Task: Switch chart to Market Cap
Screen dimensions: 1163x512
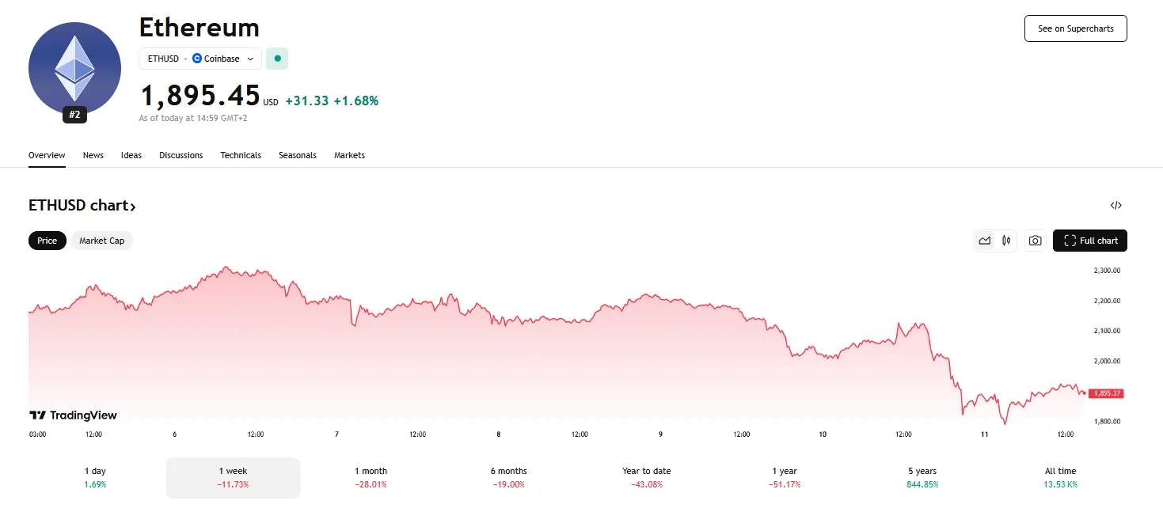Action: (101, 241)
